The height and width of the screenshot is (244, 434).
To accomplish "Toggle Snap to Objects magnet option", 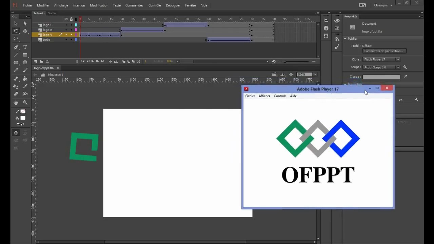I will pos(16,133).
